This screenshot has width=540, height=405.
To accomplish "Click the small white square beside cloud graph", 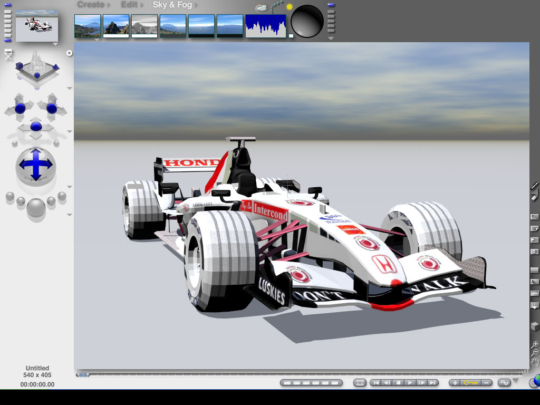I will 291,36.
